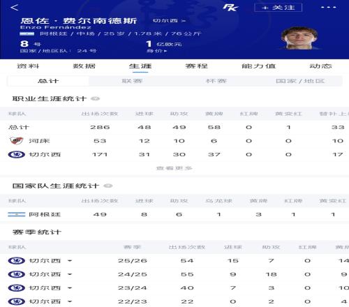Click the player portrait photo
The width and height of the screenshot is (349, 307).
coord(299,38)
